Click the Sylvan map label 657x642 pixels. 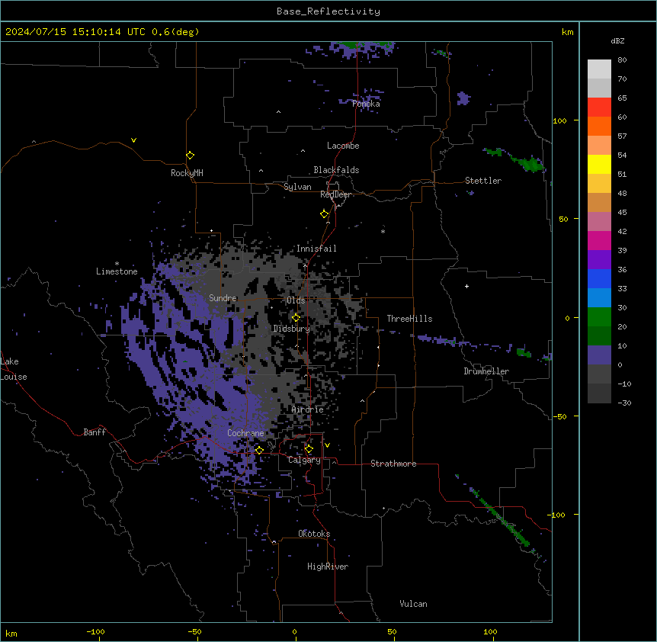click(x=297, y=187)
